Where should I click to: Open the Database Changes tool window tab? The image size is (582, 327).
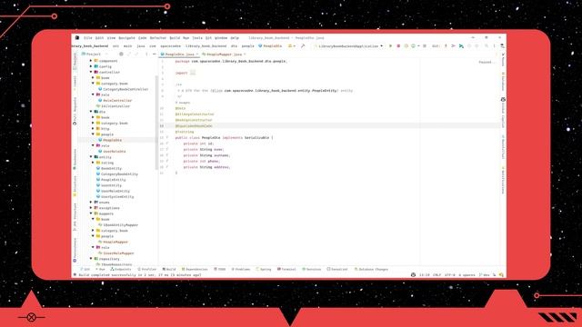[x=371, y=269]
